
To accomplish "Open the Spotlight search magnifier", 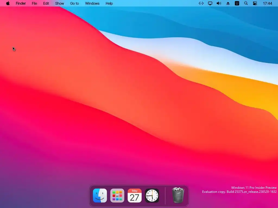I will 246,3.
